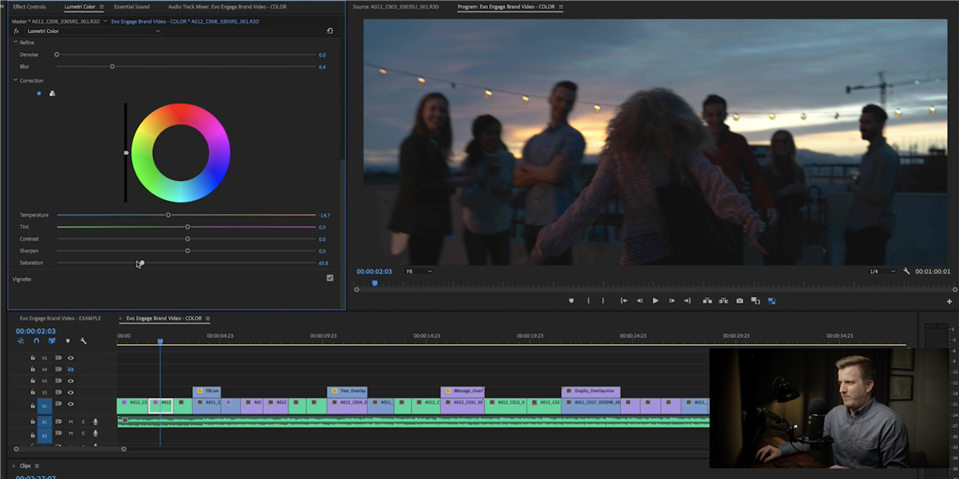959x479 pixels.
Task: Click the Add Marker icon in Program monitor
Action: [571, 301]
